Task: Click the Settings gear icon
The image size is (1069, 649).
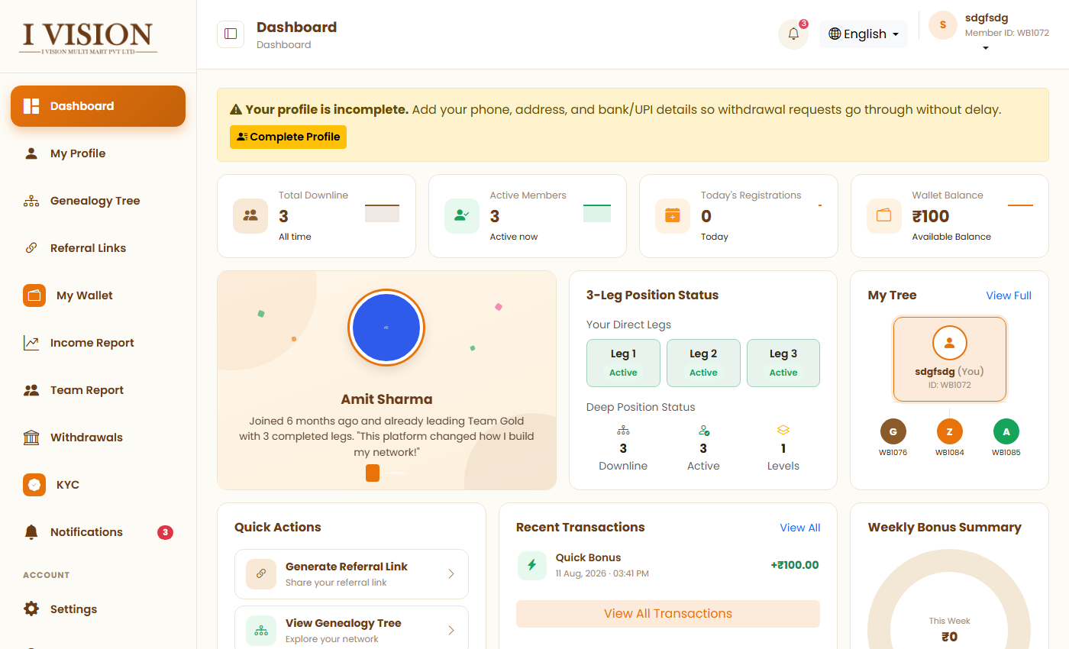Action: (31, 609)
